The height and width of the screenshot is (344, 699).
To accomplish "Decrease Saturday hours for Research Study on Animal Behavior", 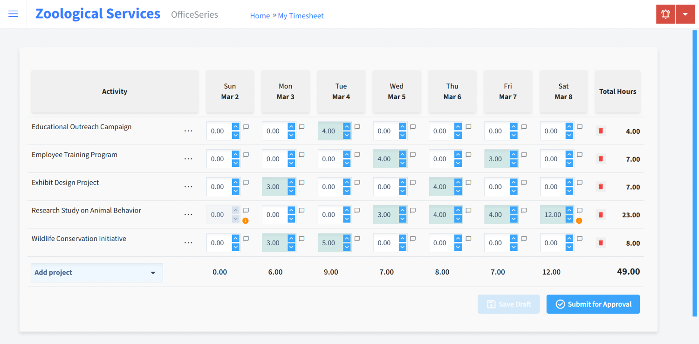I will (569, 218).
